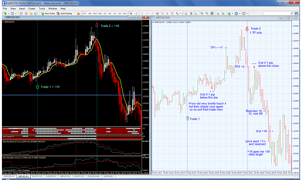301x180 pixels.
Task: Open the File menu
Action: point(5,9)
